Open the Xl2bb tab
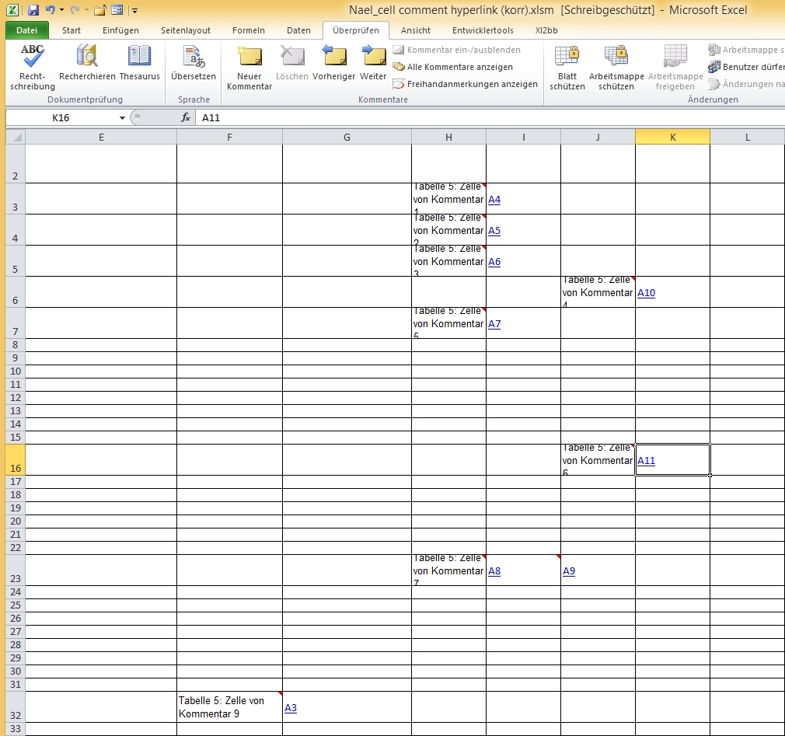The height and width of the screenshot is (736, 785). (546, 30)
